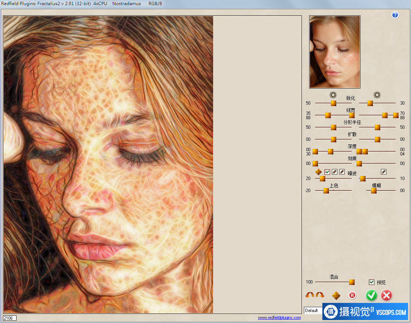Randomize settings with the bottom dice icon
Image resolution: width=411 pixels, height=323 pixels.
[336, 296]
